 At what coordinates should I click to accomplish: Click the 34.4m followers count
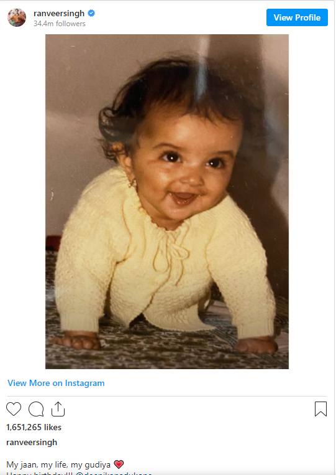click(x=60, y=24)
